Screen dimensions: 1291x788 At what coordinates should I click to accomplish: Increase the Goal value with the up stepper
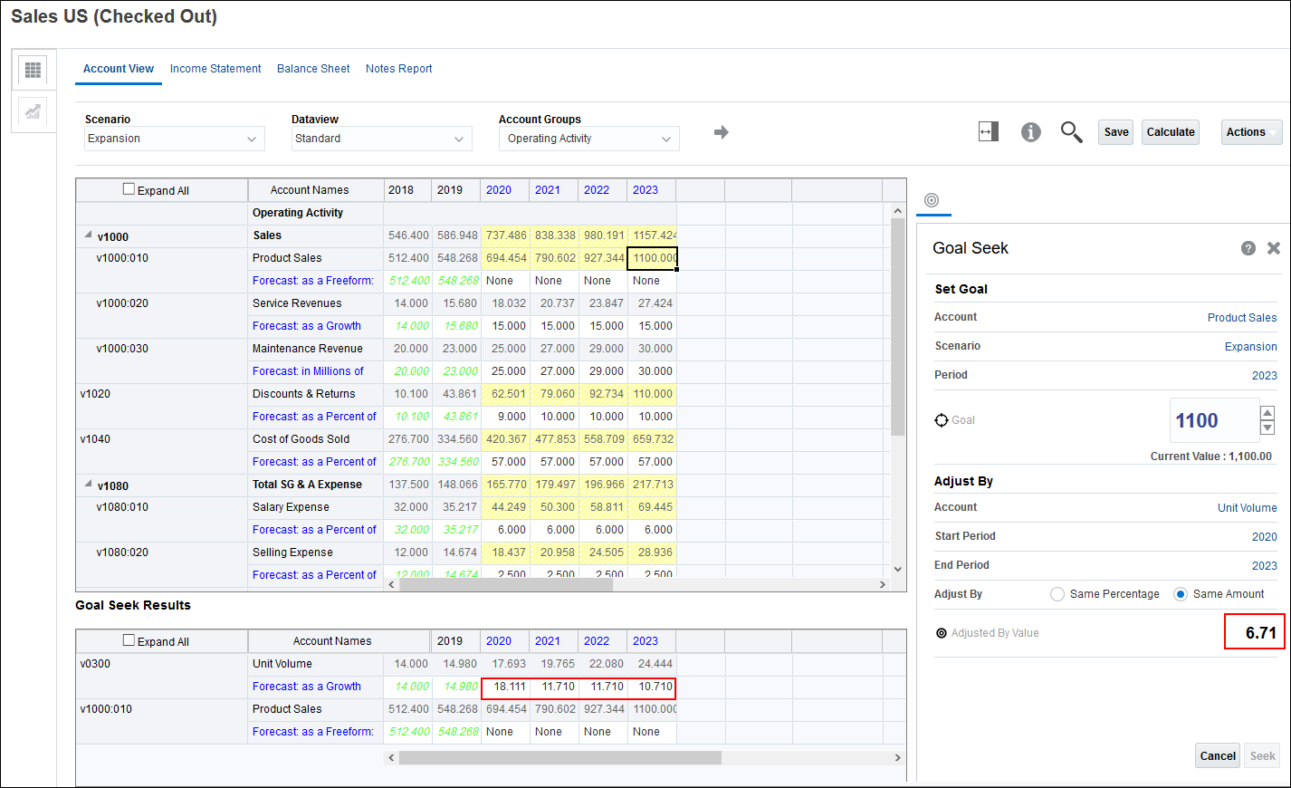point(1269,415)
